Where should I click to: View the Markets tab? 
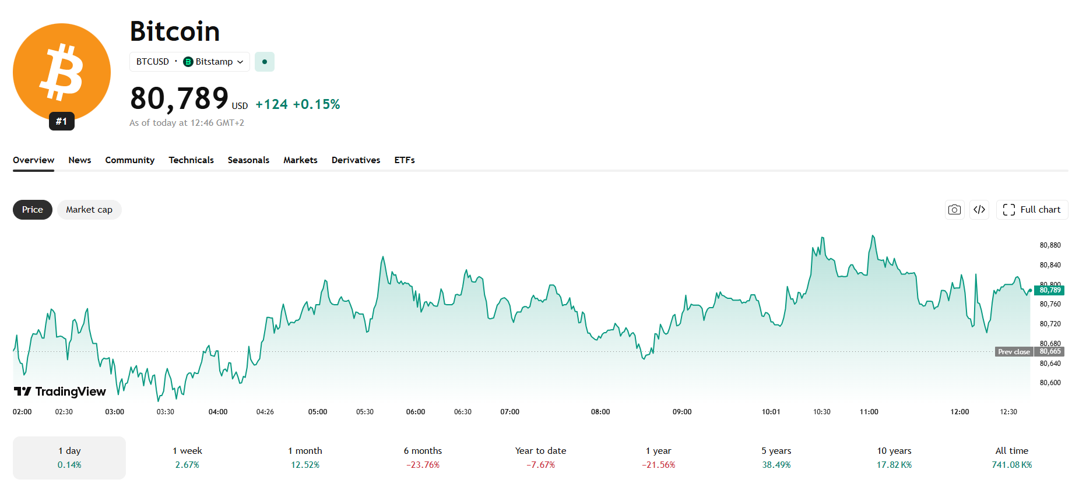coord(300,160)
